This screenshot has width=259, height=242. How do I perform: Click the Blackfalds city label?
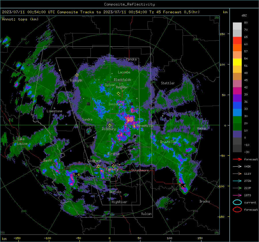(122, 80)
